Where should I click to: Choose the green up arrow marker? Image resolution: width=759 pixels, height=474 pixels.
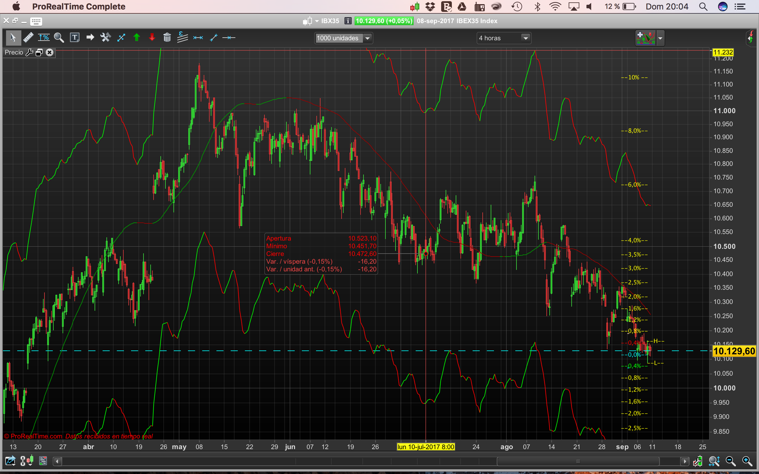point(136,38)
